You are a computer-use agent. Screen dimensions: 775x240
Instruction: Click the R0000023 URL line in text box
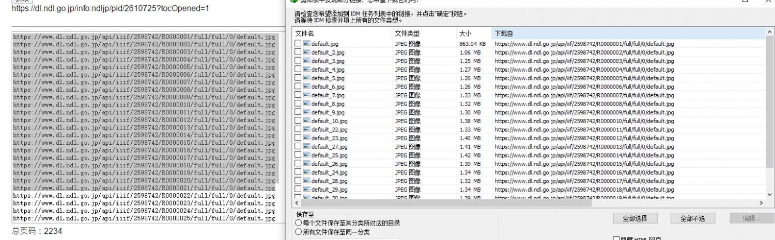(144, 203)
